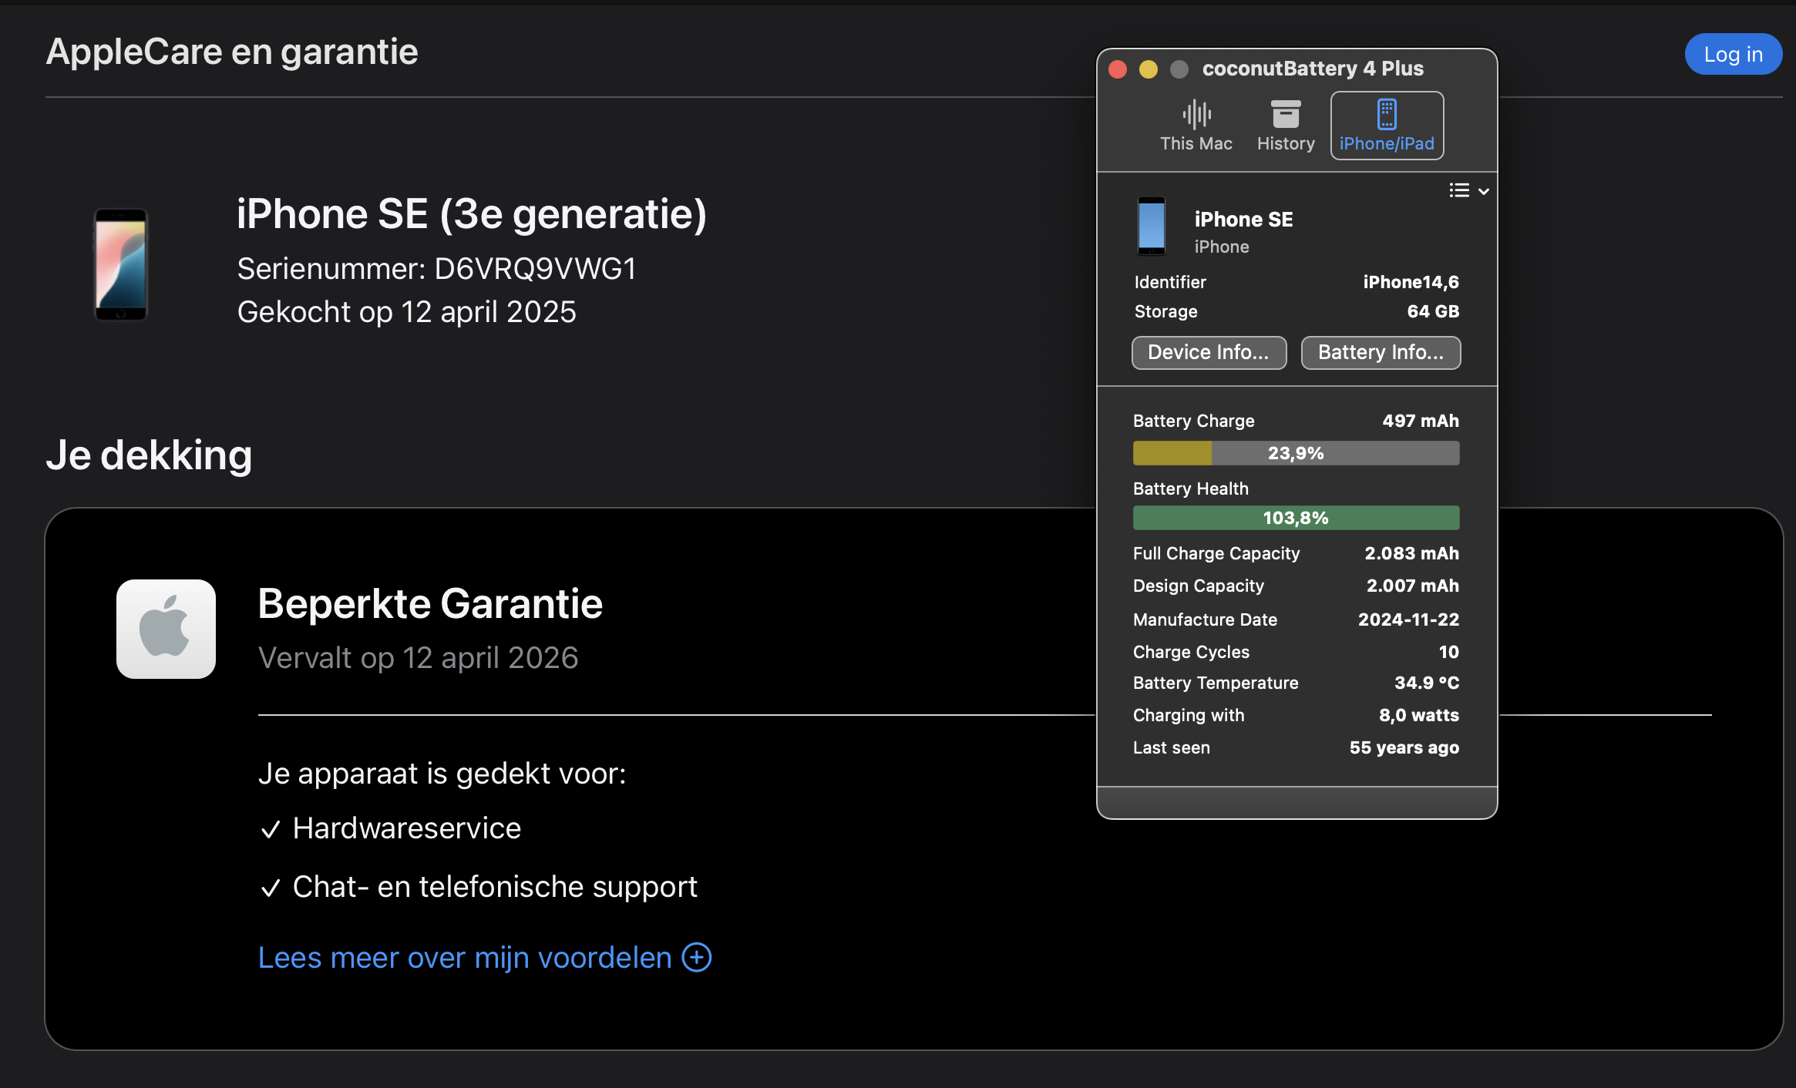Close the coconutBattery window with red button
This screenshot has width=1796, height=1088.
[x=1118, y=69]
